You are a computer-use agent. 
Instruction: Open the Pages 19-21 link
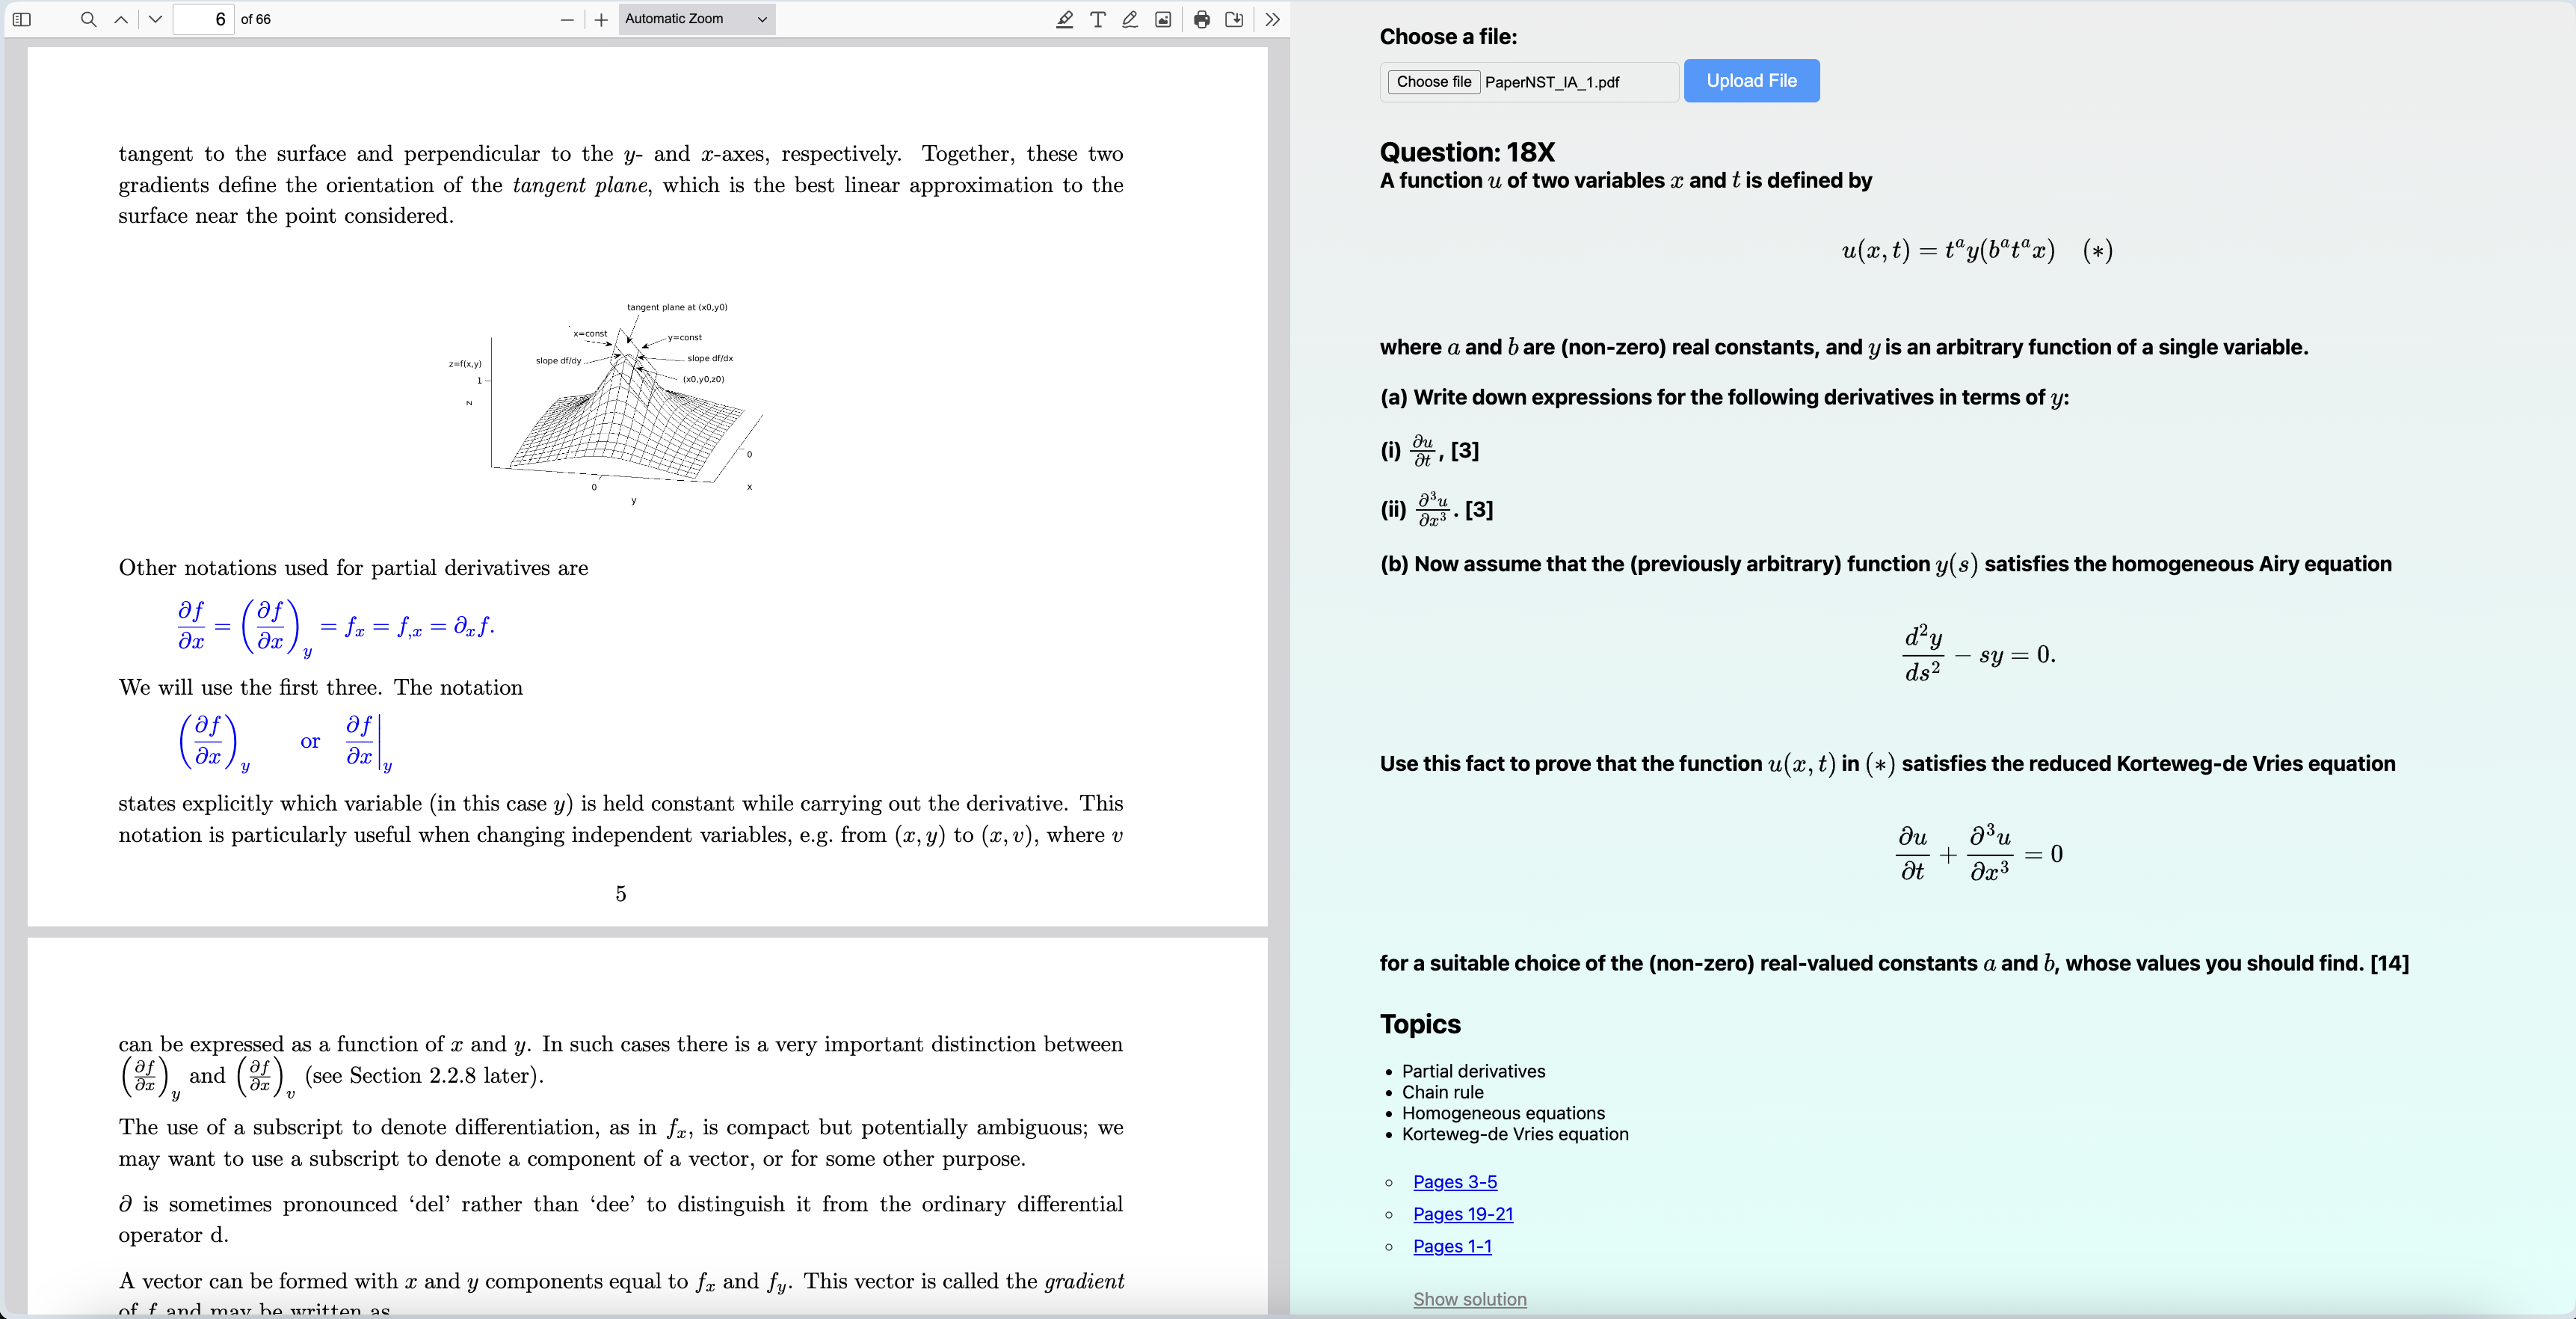pos(1462,1214)
